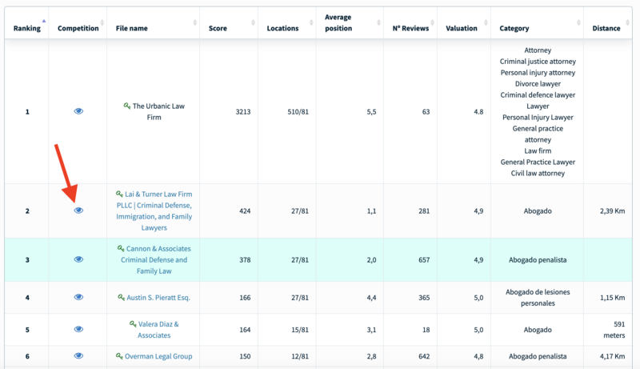Viewport: 640px width, 369px height.
Task: Click the eye icon for The Urbanic Law Firm
Action: tap(78, 111)
